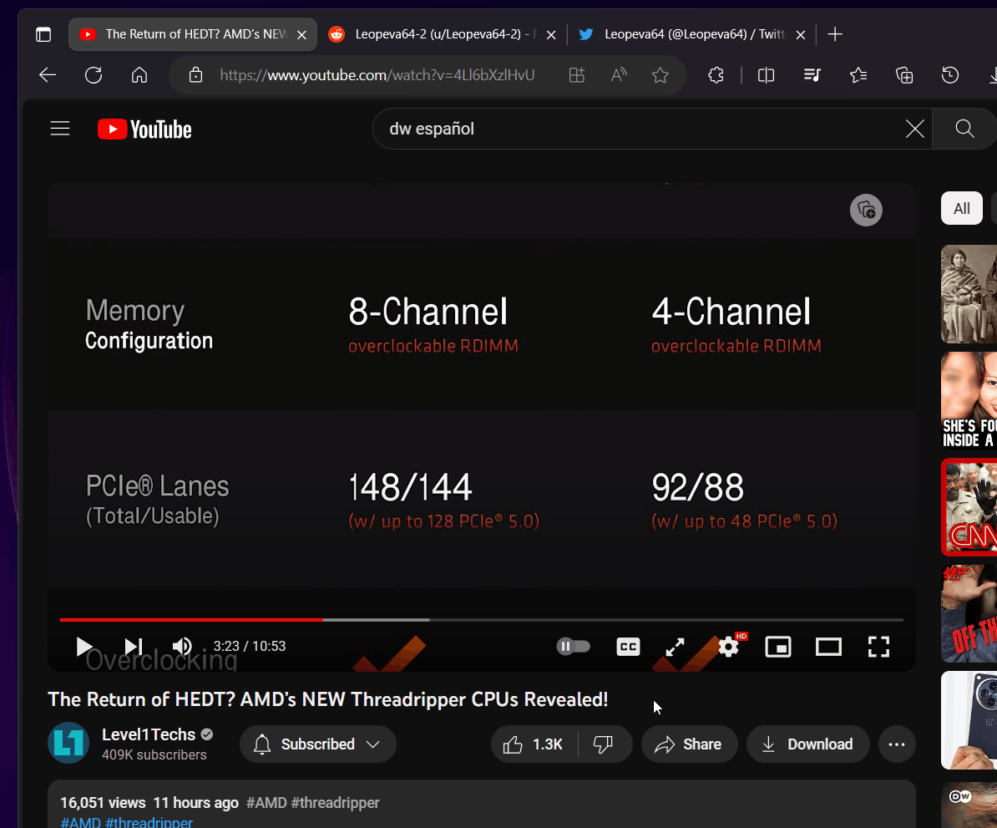Play the video
The image size is (997, 828).
84,647
